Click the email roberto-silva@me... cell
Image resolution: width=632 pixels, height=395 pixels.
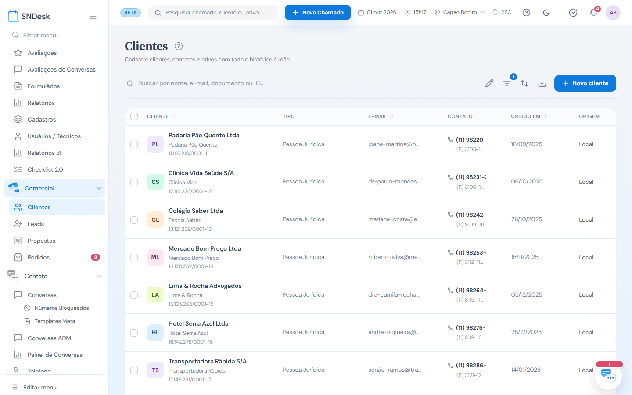[x=395, y=257]
